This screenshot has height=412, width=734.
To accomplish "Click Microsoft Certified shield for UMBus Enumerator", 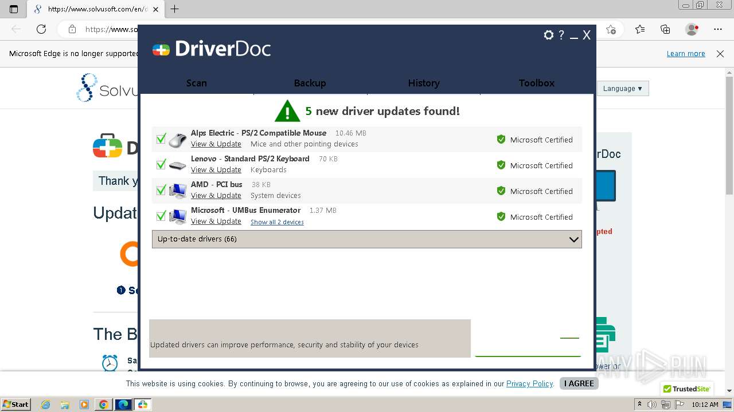I will pyautogui.click(x=501, y=217).
